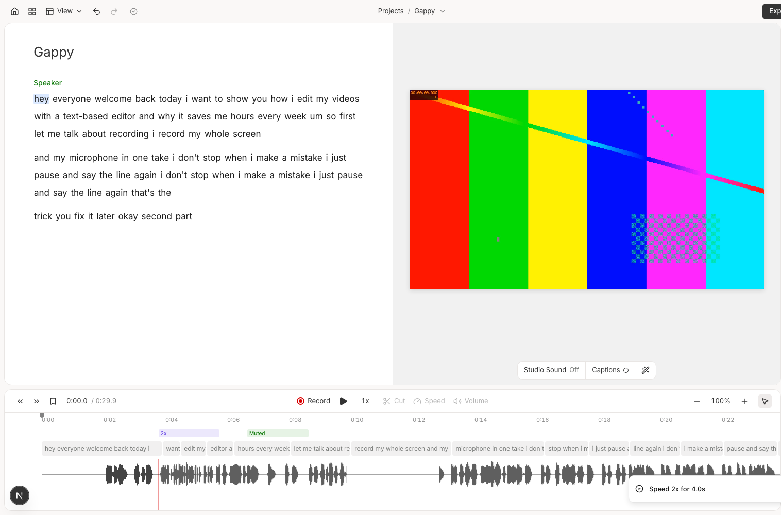This screenshot has width=781, height=515.
Task: Zoom in the timeline with plus
Action: click(744, 401)
